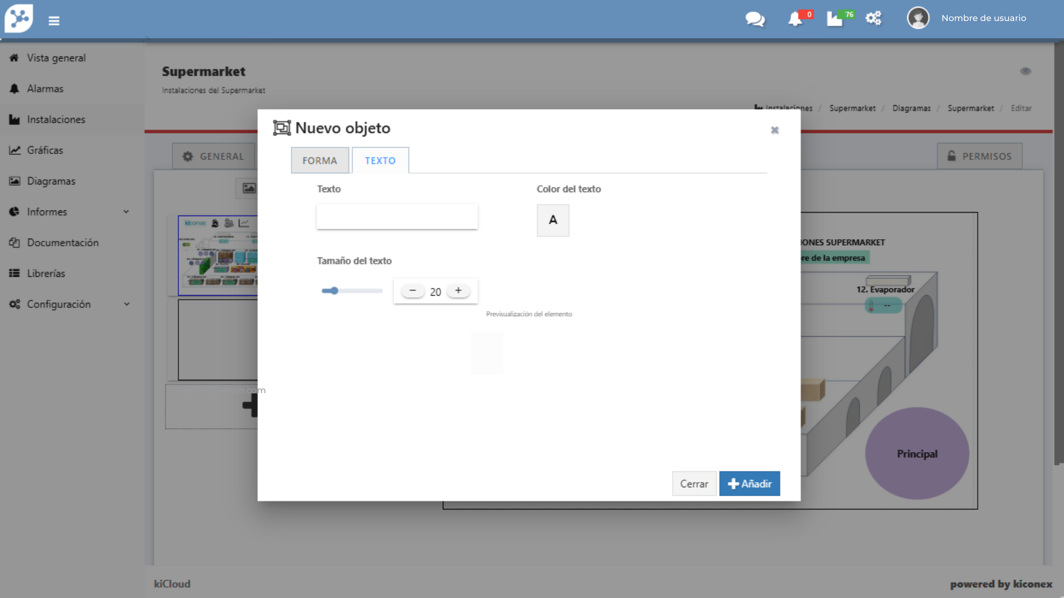Click the installations icon with 76 badge
This screenshot has height=598, width=1064.
[x=835, y=19]
